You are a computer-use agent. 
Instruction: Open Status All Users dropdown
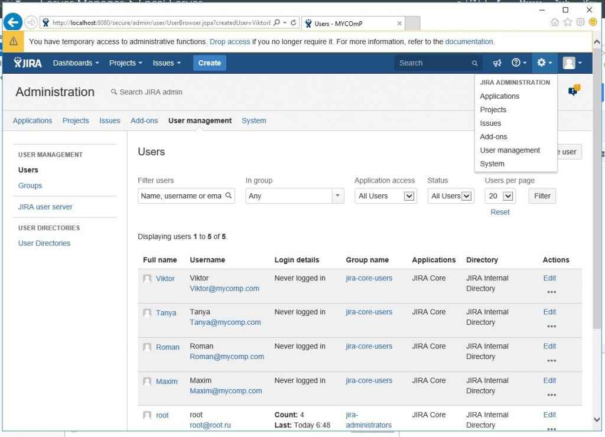click(450, 196)
